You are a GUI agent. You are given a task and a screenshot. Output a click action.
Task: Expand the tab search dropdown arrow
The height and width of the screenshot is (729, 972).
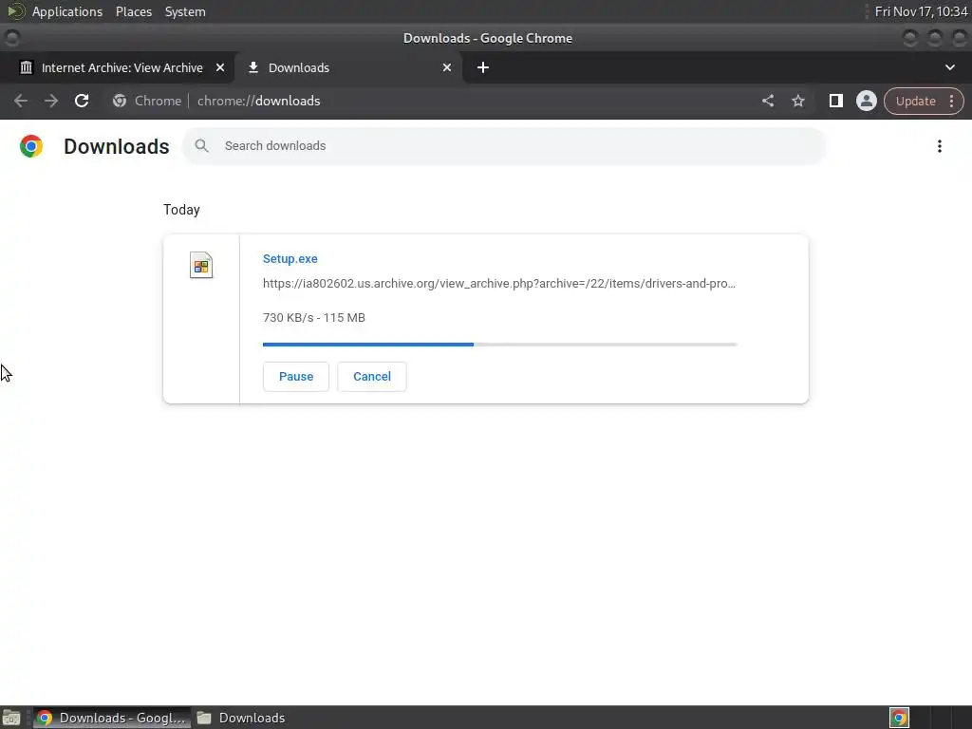949,67
